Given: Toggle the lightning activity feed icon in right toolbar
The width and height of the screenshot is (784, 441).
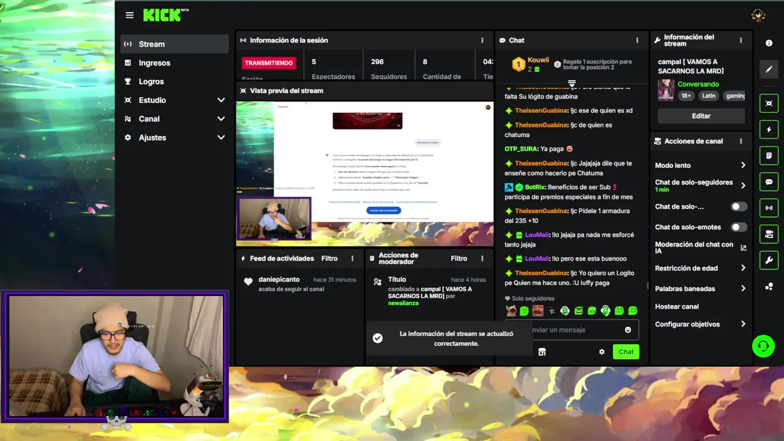Looking at the screenshot, I should point(769,129).
